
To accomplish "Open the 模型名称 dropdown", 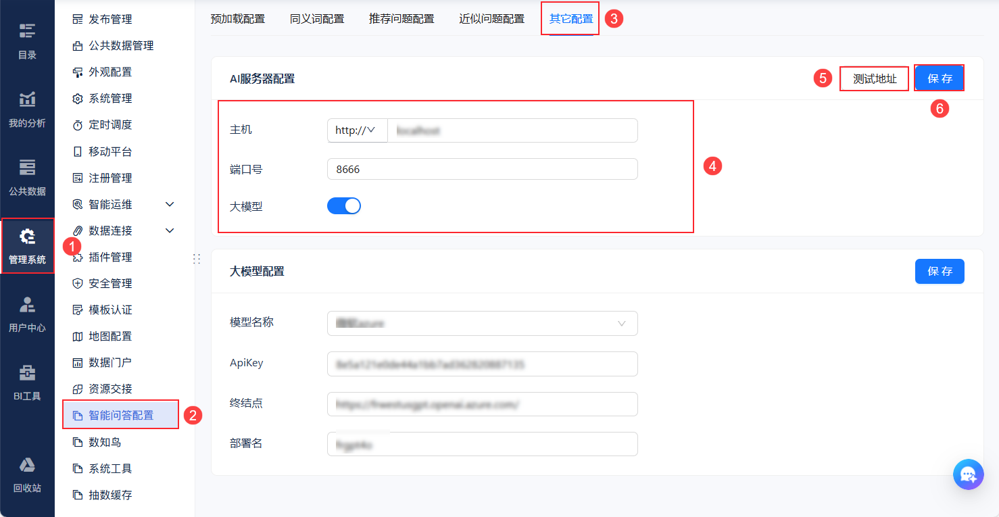I will click(x=483, y=324).
